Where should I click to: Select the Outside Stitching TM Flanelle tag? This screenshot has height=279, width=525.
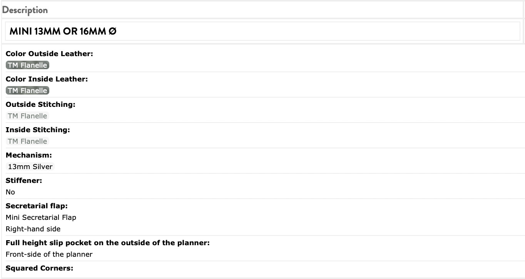click(28, 116)
